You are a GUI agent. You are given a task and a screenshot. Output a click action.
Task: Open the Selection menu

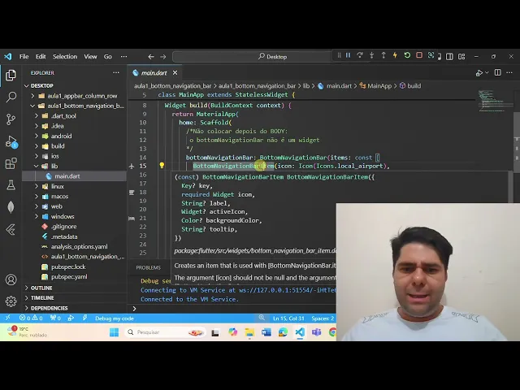[x=65, y=57]
